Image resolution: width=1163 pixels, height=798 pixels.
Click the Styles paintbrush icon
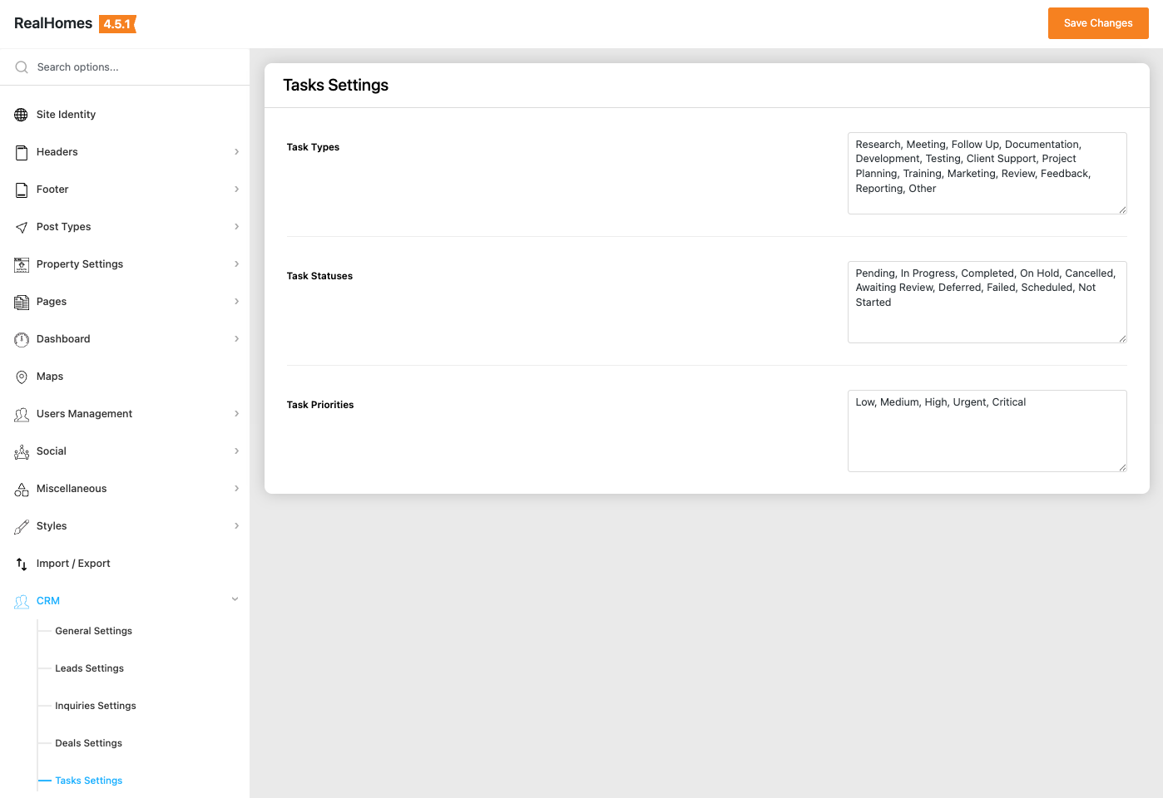[x=22, y=526]
